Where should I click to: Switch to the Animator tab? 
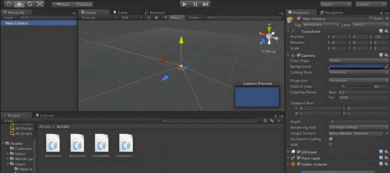click(x=155, y=12)
